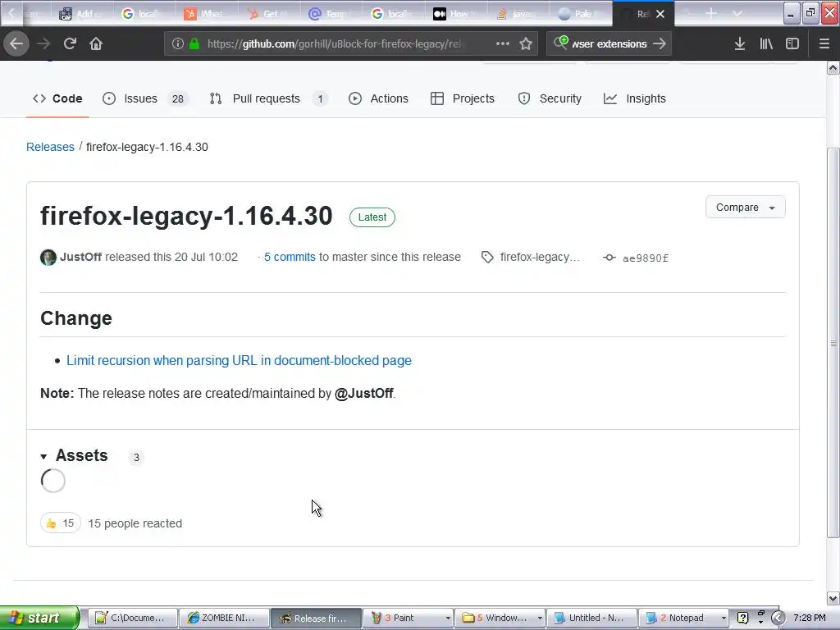Go back to the previous page
This screenshot has height=630, width=840.
click(x=16, y=43)
